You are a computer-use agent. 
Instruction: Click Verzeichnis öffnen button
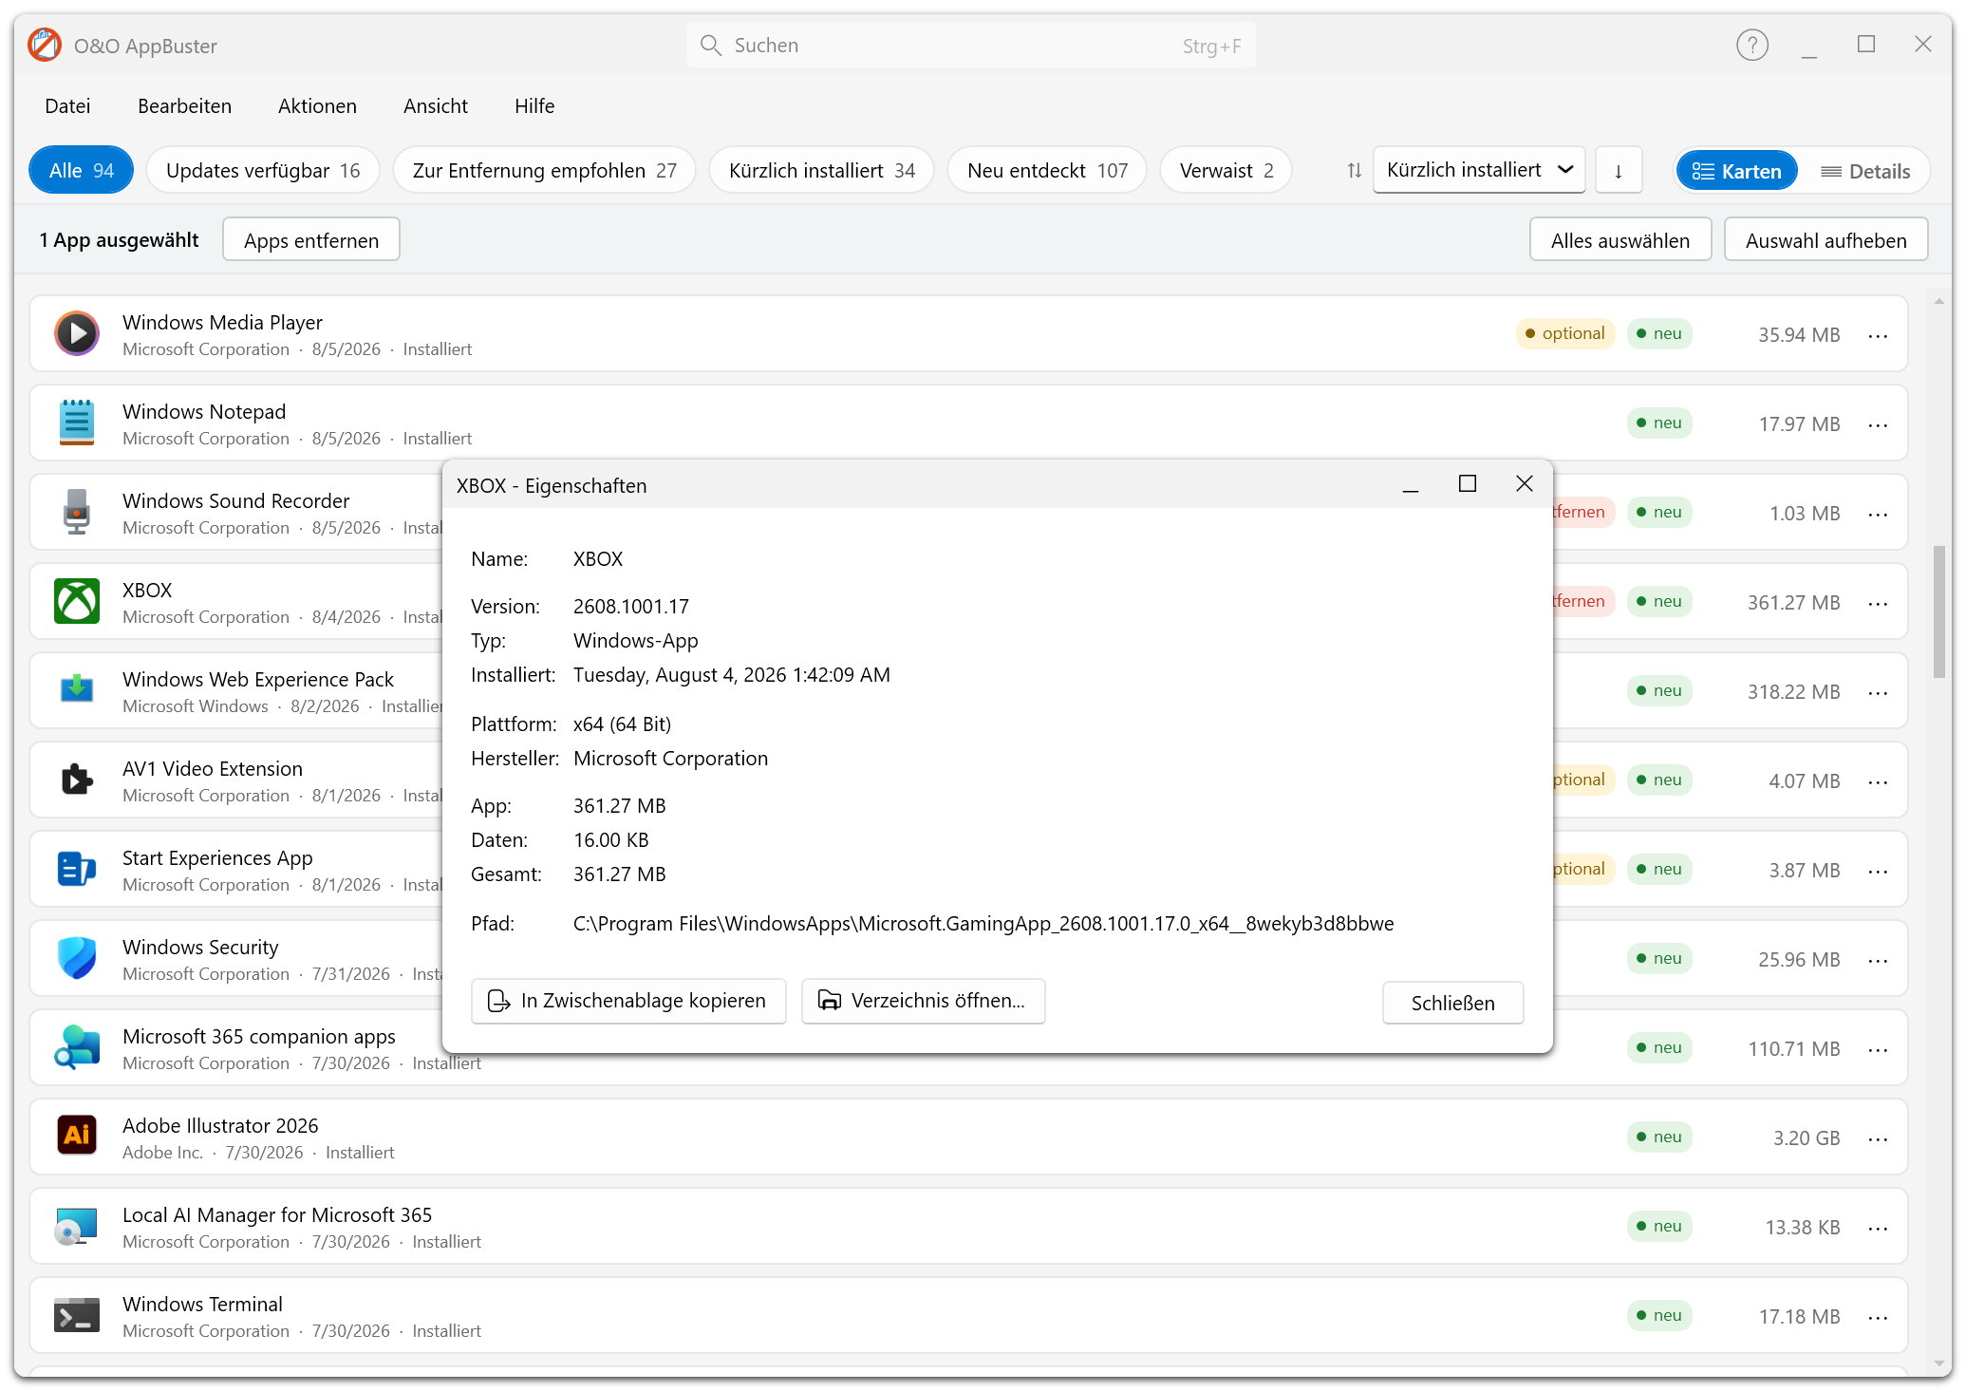[x=924, y=1001]
